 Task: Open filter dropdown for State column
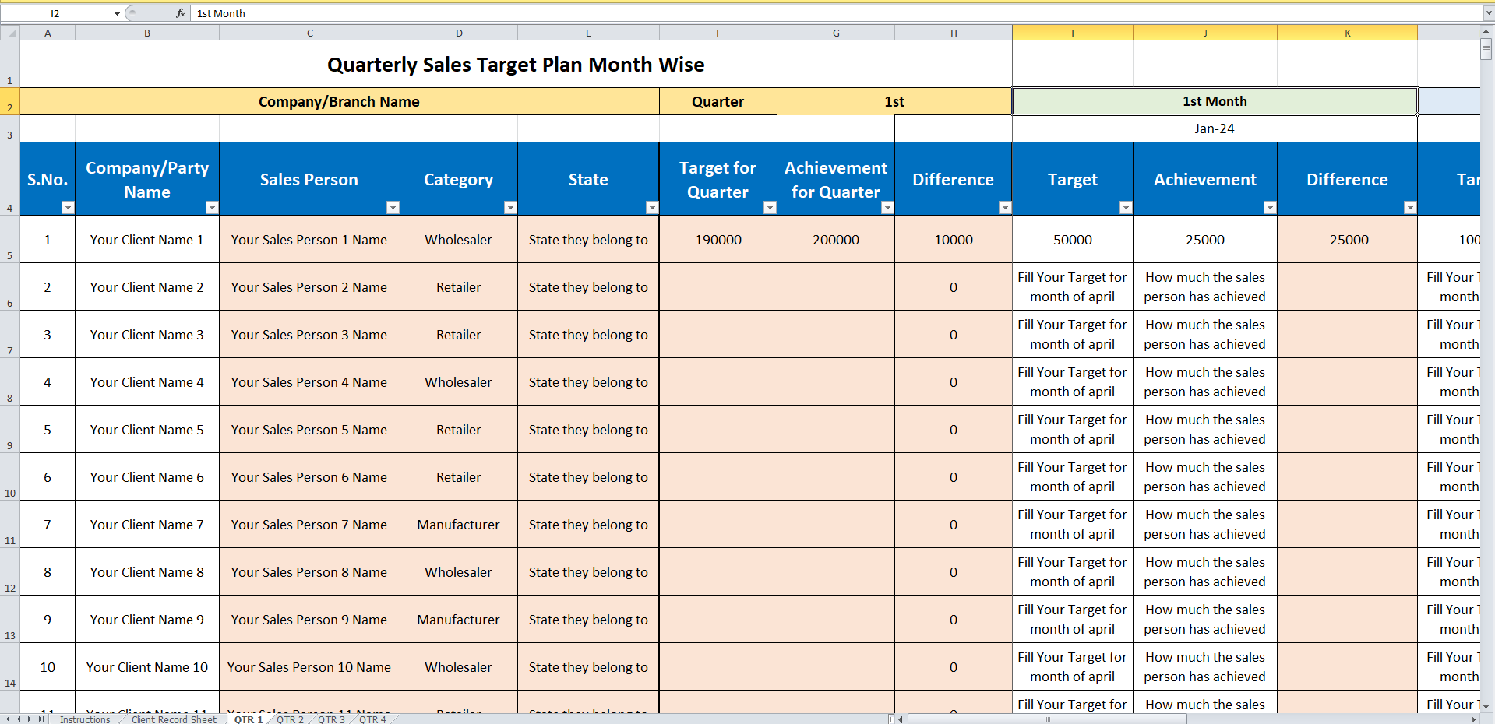pyautogui.click(x=652, y=207)
